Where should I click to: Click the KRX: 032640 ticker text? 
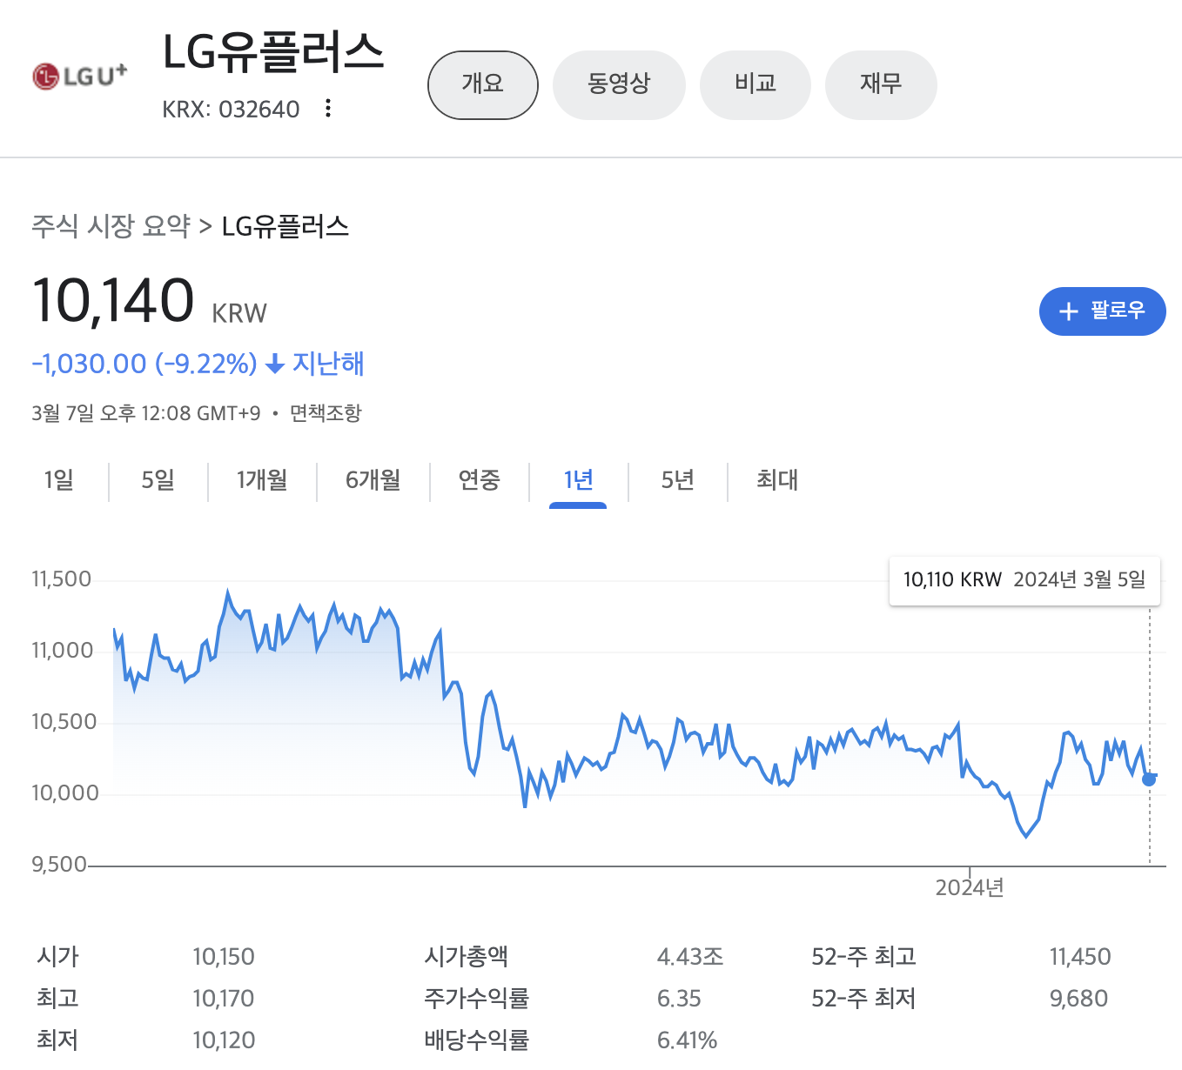pos(231,109)
